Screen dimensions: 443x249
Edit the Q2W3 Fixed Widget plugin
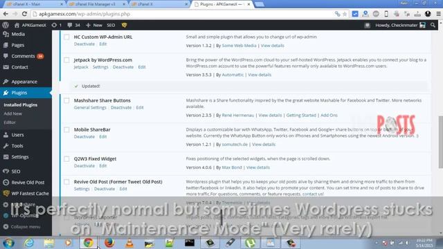tap(103, 166)
